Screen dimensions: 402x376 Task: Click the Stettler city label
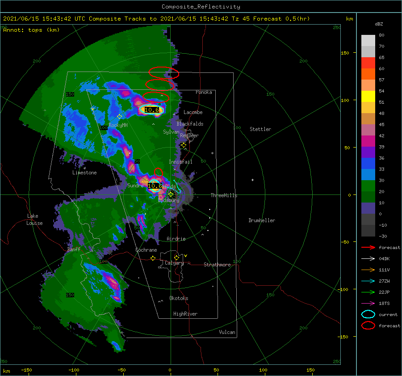(x=260, y=129)
